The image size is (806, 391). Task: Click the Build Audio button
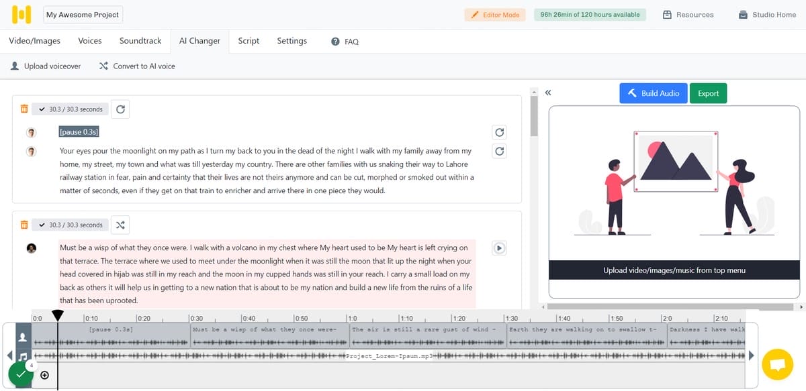(x=653, y=93)
